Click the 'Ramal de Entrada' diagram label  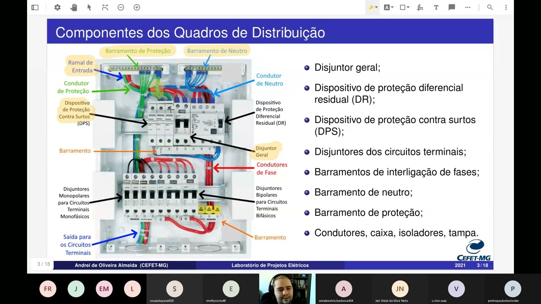[80, 67]
